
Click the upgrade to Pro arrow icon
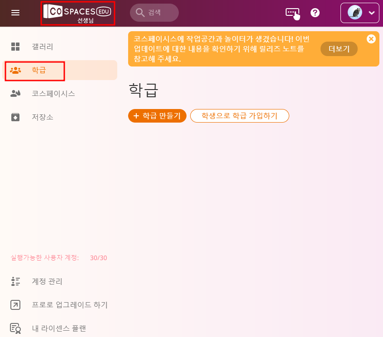[x=15, y=305]
